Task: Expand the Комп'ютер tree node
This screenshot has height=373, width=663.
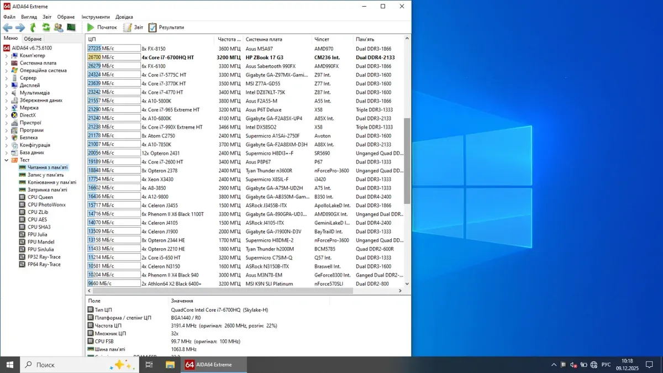Action: click(7, 56)
